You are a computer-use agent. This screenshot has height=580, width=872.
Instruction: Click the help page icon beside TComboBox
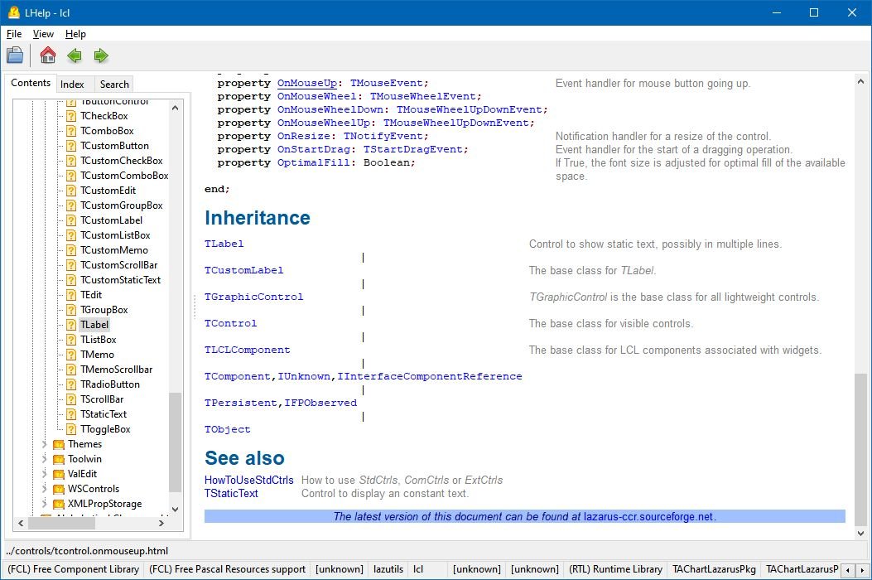click(x=71, y=131)
